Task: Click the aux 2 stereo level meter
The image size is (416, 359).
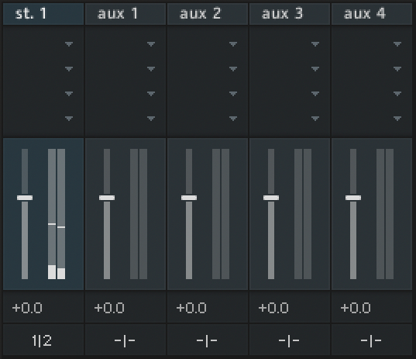Action: click(221, 214)
